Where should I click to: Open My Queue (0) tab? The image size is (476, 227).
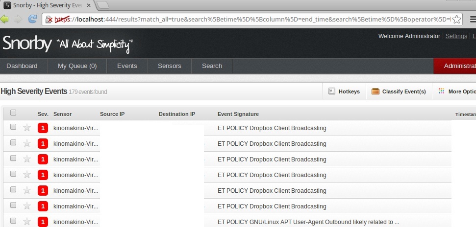(77, 66)
